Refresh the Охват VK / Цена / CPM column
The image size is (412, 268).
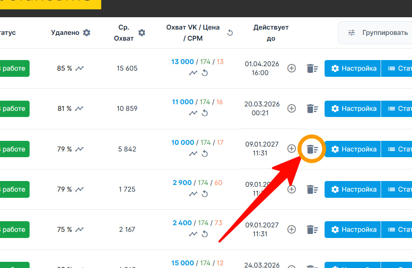tap(230, 33)
